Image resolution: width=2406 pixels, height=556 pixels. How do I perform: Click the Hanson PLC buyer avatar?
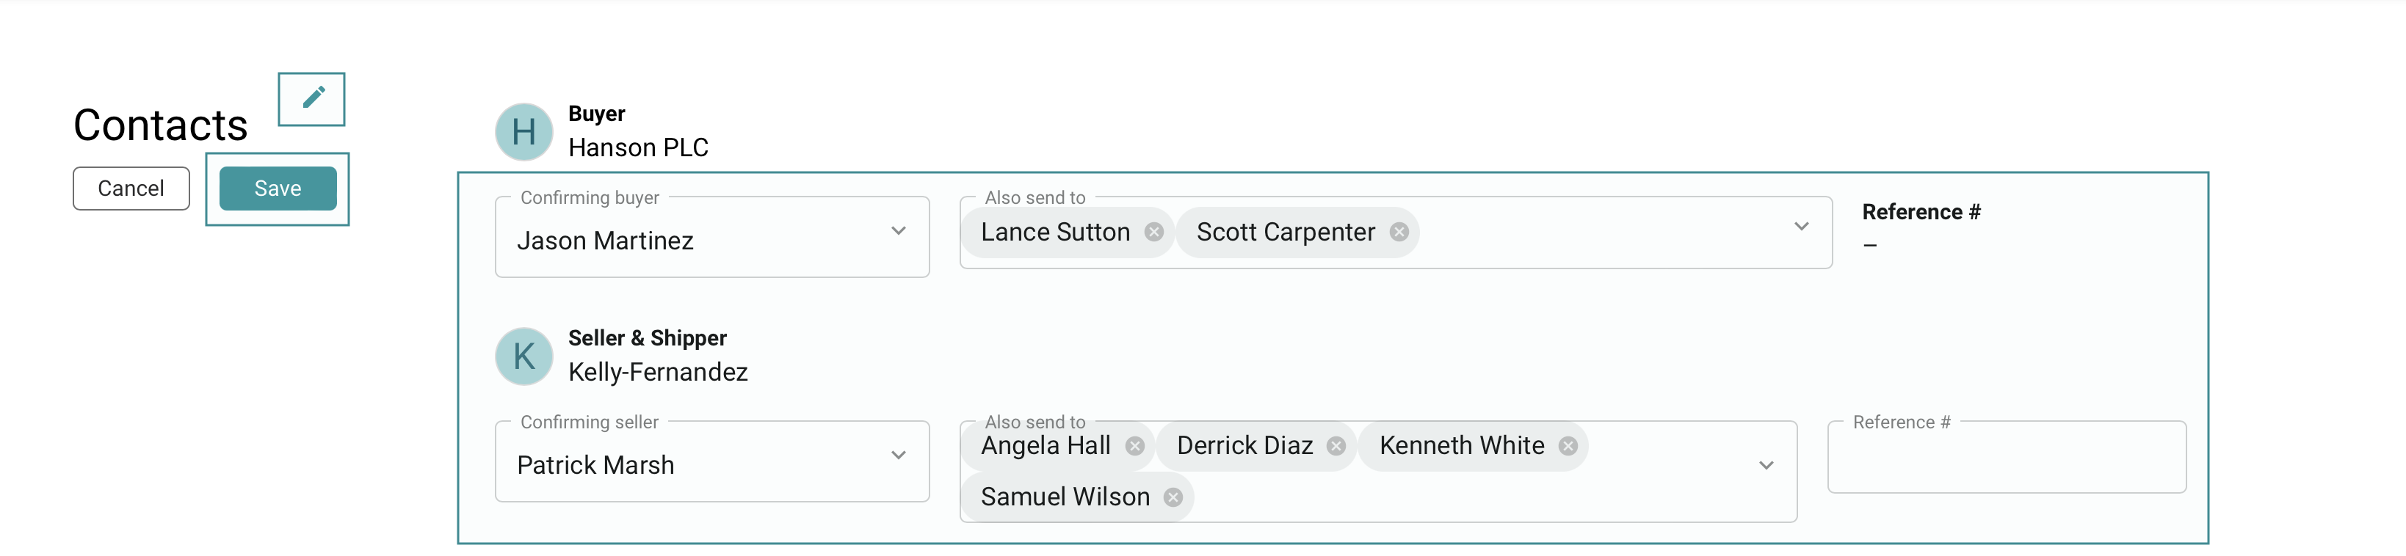pyautogui.click(x=524, y=131)
